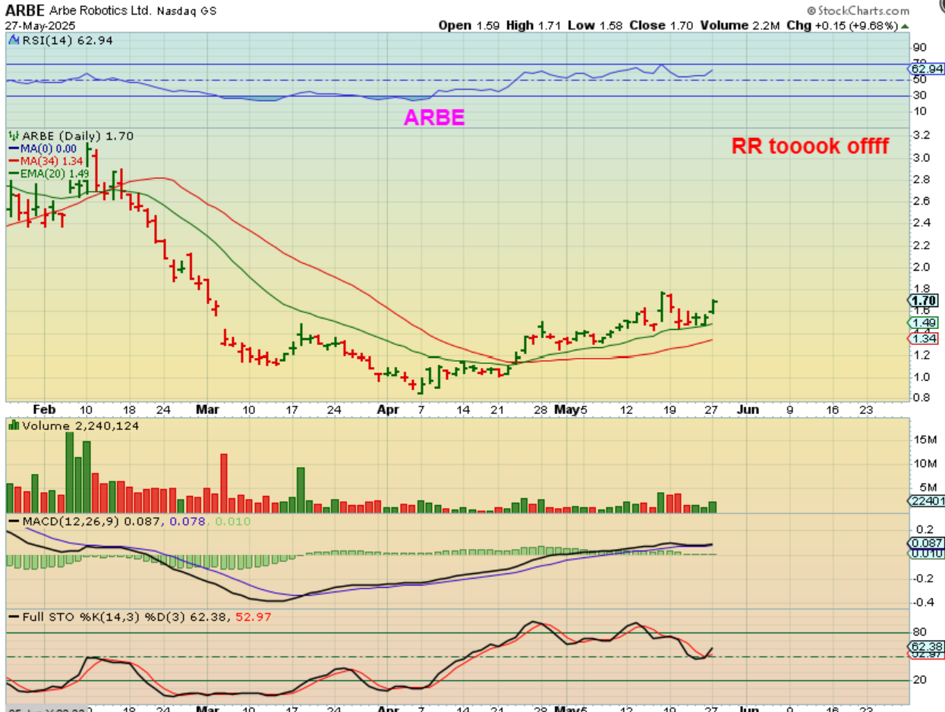This screenshot has width=945, height=712.
Task: Click the red 1.34 MA tag on right axis
Action: (922, 338)
